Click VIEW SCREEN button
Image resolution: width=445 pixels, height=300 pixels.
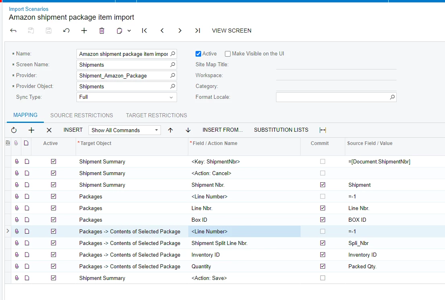pyautogui.click(x=232, y=31)
